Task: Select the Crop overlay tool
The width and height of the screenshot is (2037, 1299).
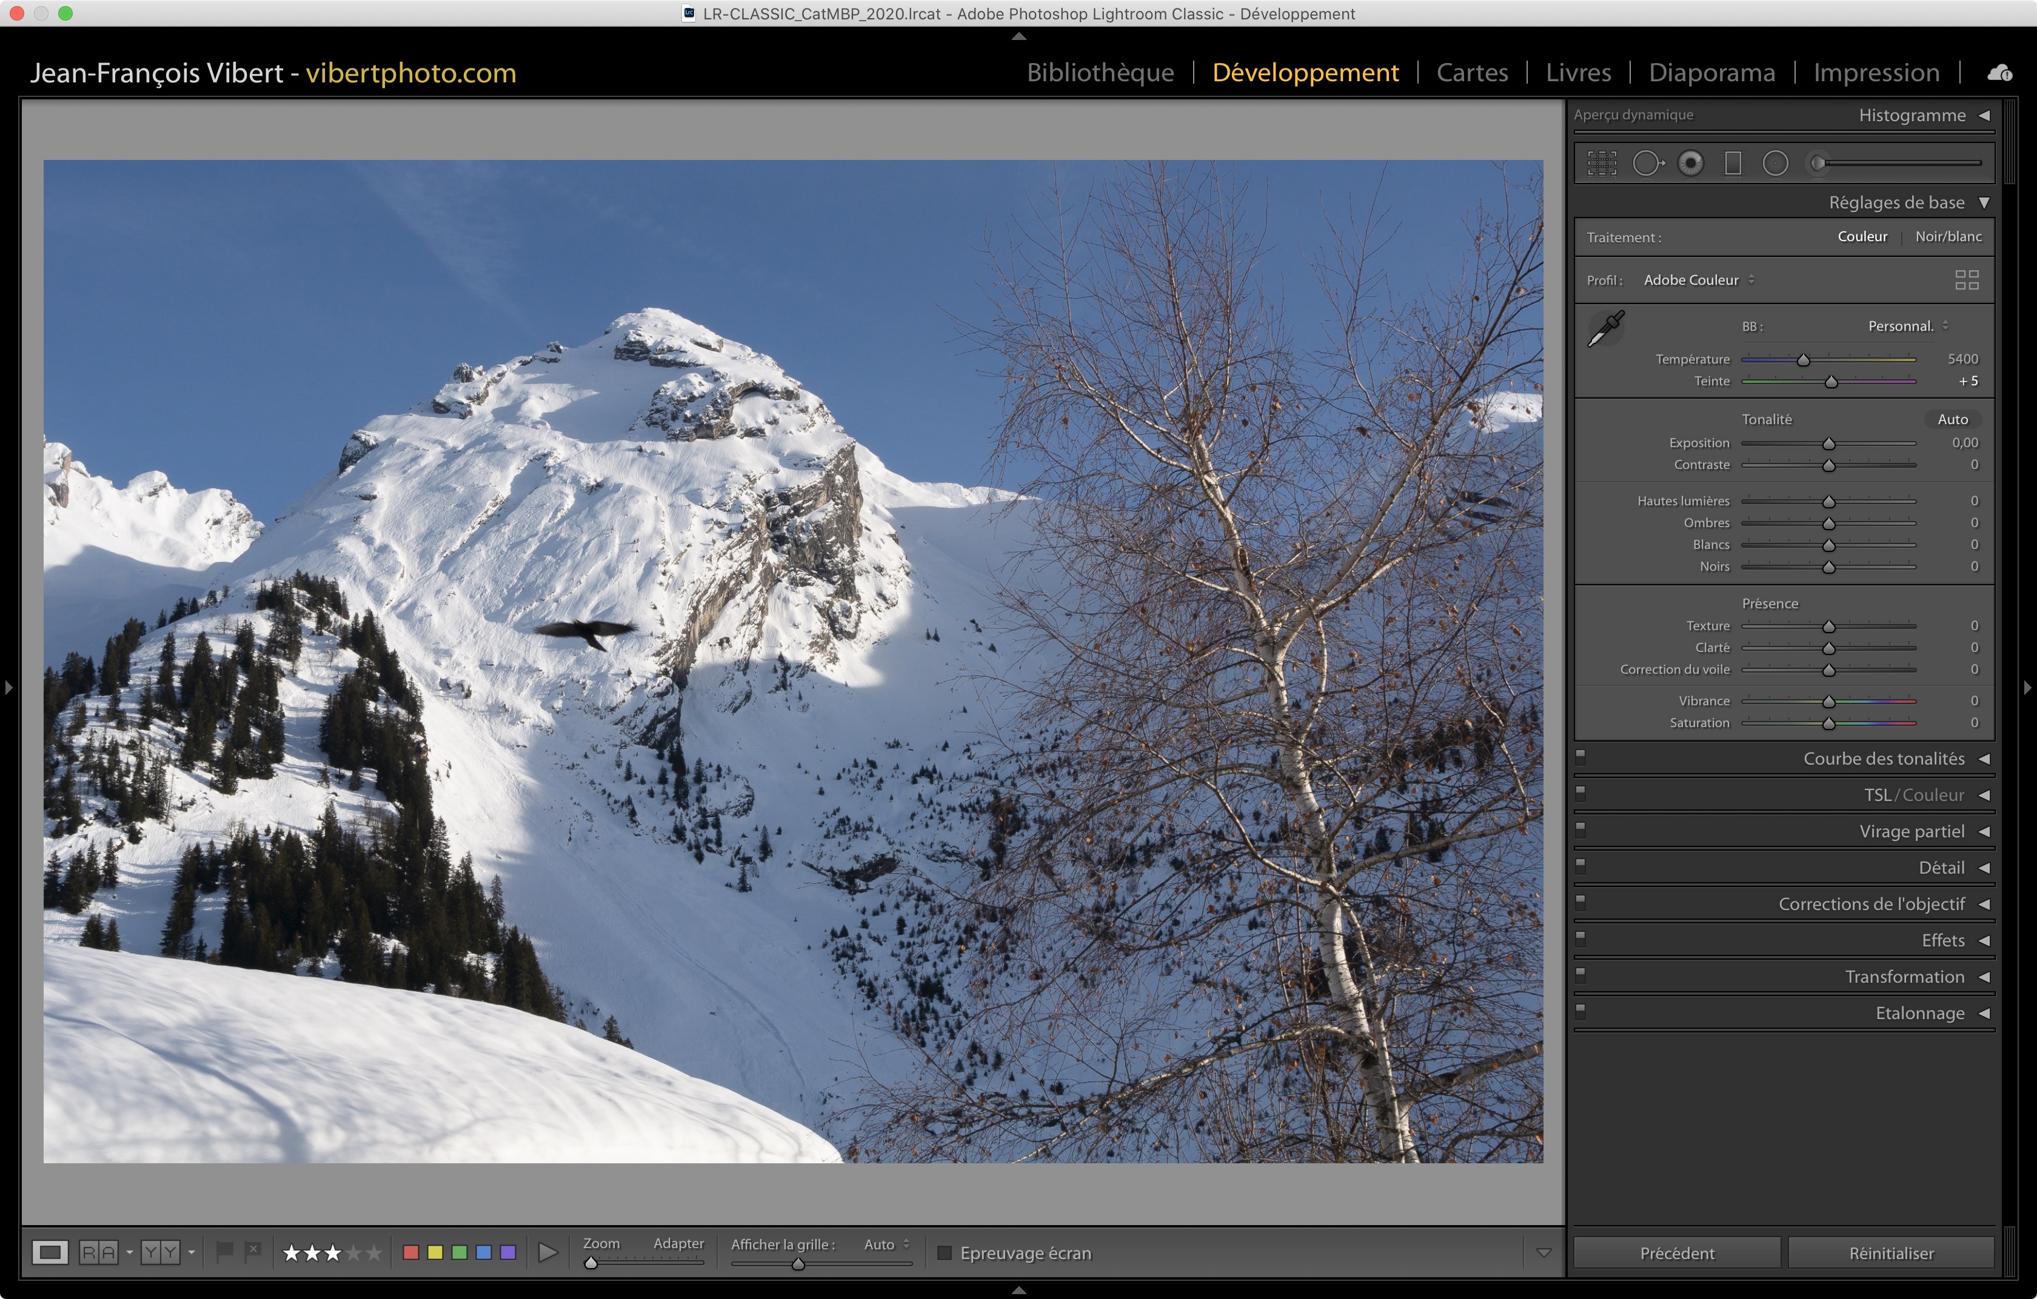Action: 1601,163
